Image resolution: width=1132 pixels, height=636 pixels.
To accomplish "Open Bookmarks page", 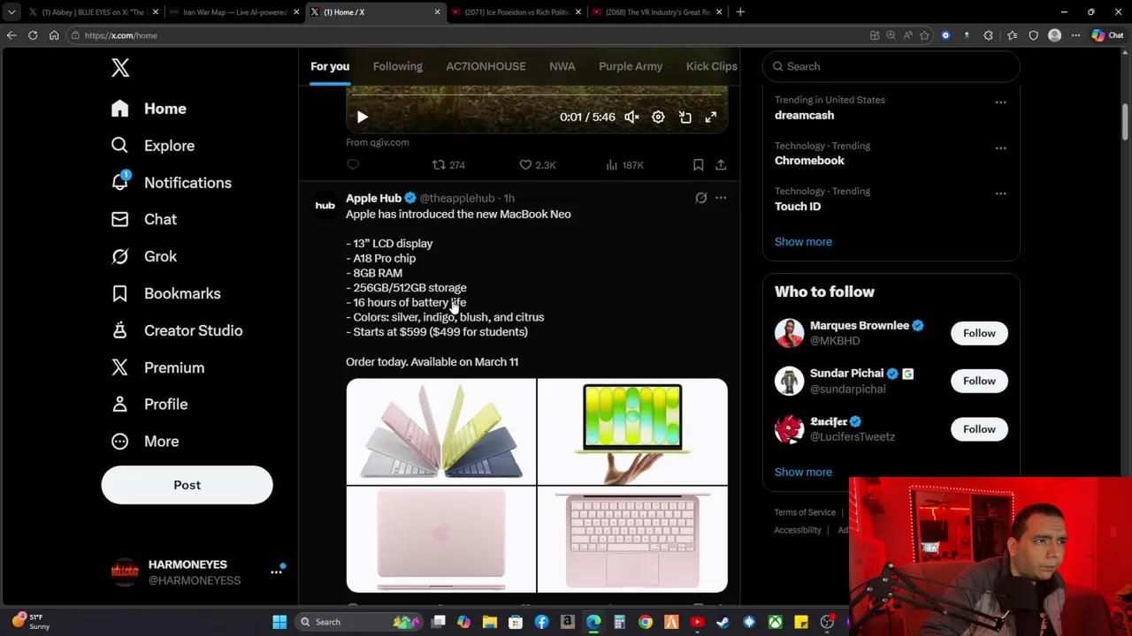I will click(x=165, y=293).
